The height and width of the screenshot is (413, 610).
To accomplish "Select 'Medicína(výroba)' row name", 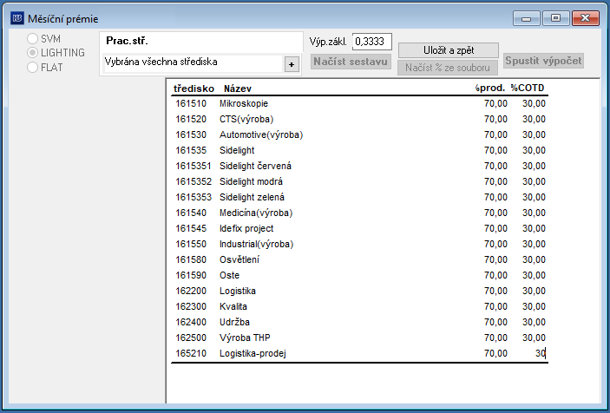I will coord(256,213).
